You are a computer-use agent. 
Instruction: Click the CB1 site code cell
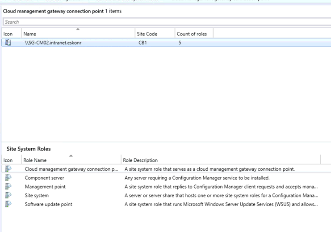coord(143,43)
